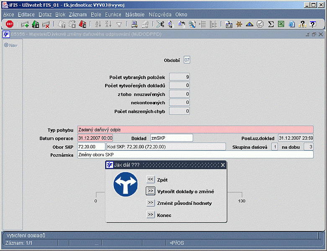Click the Skupina daňová field
Image resolution: width=327 pixels, height=251 pixels.
click(x=275, y=147)
